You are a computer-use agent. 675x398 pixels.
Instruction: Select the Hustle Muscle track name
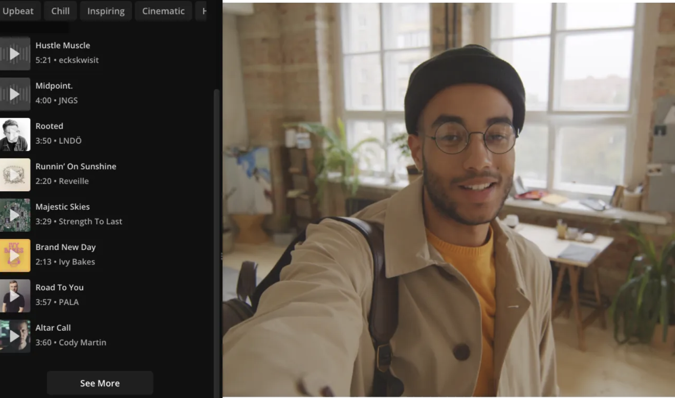[x=63, y=45]
